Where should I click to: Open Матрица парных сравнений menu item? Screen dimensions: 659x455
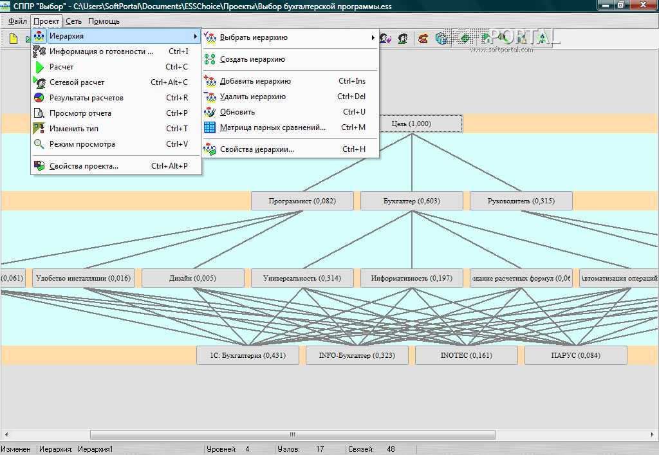coord(290,127)
